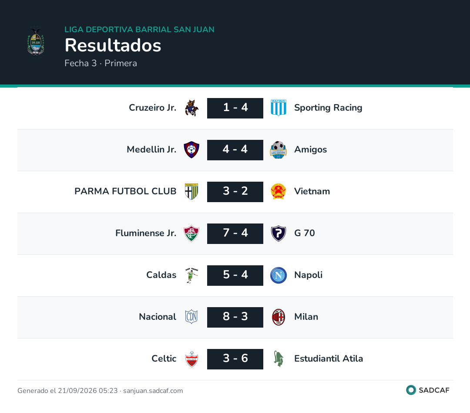
Task: Select the Napoli blue N logo
Action: point(279,275)
